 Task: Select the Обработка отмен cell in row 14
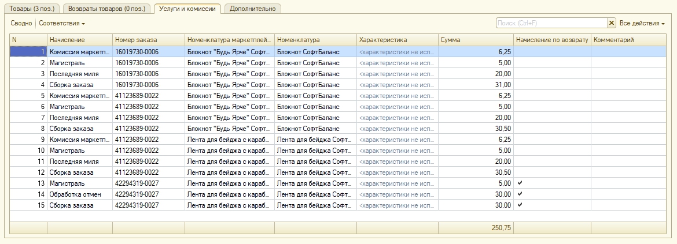[79, 194]
